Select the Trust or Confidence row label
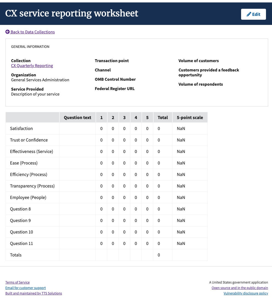The height and width of the screenshot is (303, 272). (29, 140)
